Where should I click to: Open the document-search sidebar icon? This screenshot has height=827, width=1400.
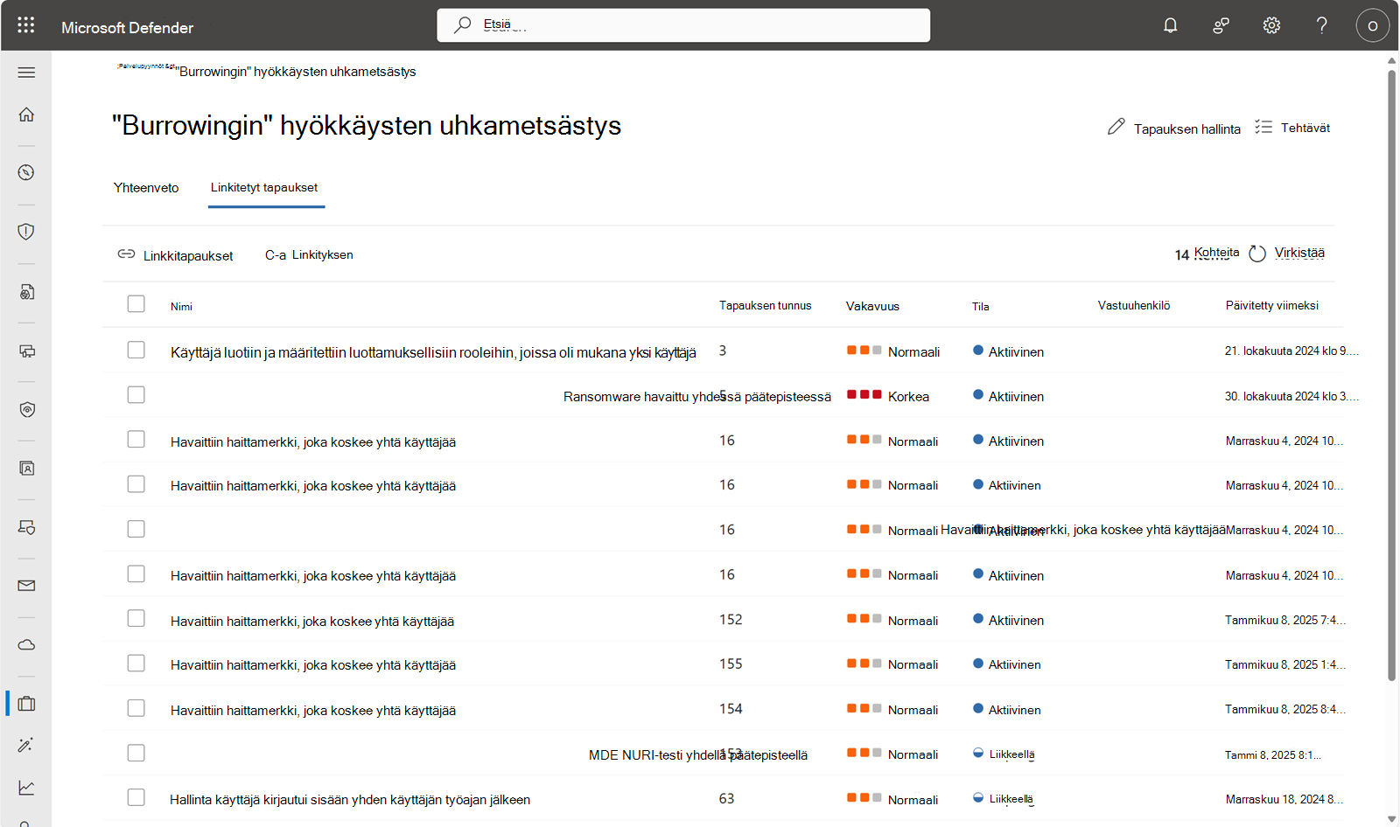pos(26,291)
